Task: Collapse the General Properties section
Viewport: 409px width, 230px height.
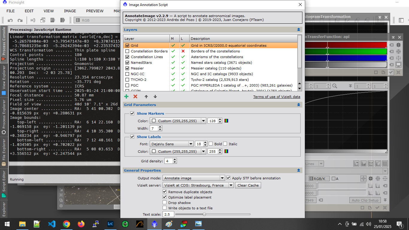Action: click(299, 170)
